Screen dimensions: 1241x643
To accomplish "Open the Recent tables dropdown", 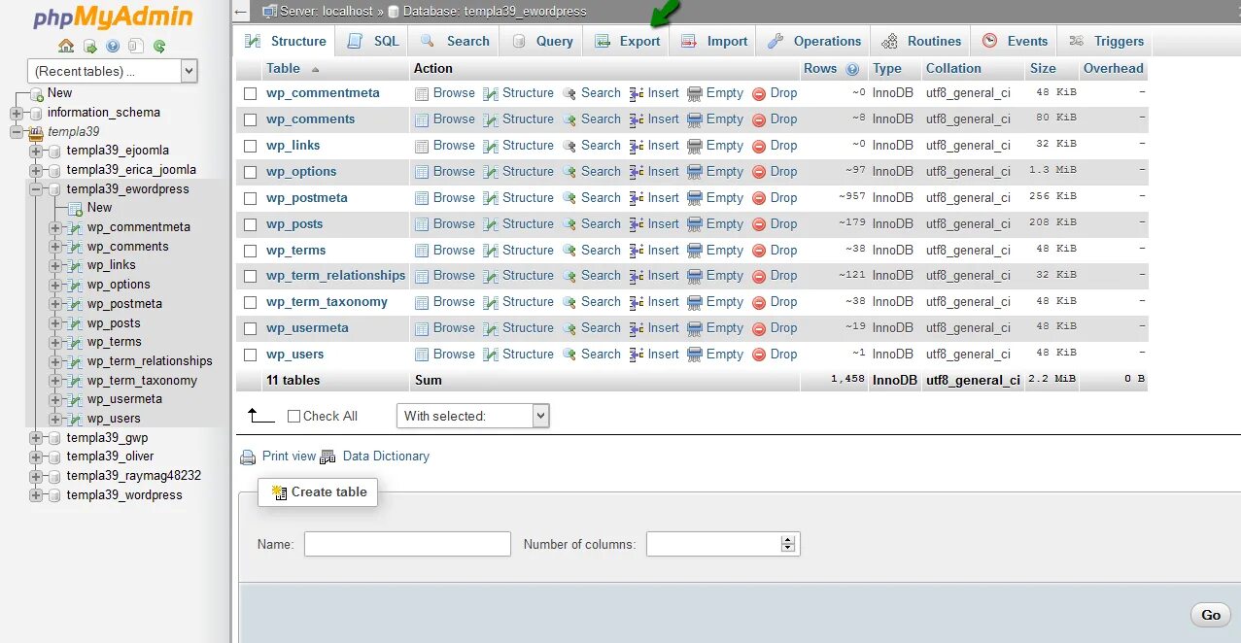I will [112, 71].
